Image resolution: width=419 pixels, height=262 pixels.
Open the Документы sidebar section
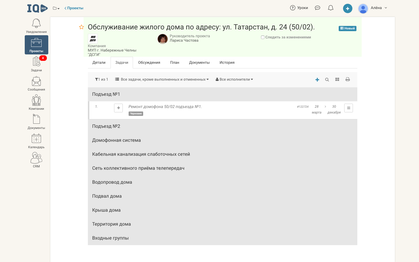[36, 122]
